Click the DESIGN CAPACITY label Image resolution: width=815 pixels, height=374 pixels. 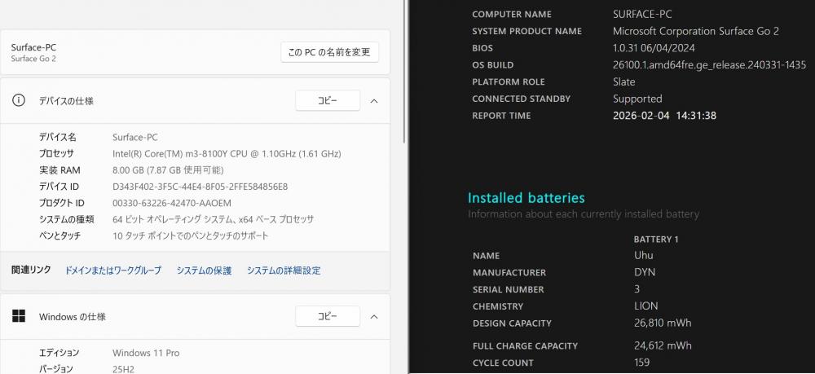click(x=512, y=323)
